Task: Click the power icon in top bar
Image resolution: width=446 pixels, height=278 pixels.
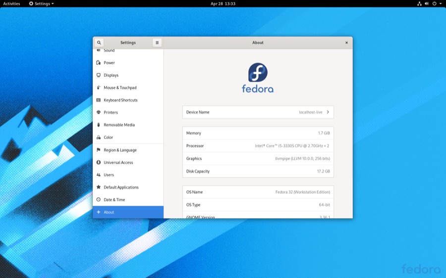Action: click(x=434, y=3)
